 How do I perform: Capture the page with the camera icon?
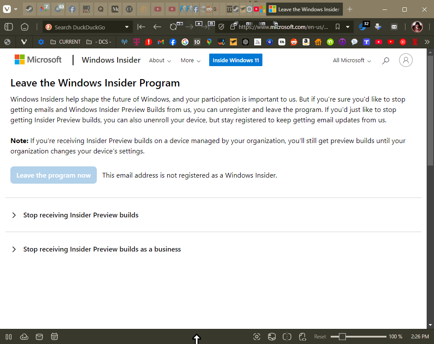point(257,337)
